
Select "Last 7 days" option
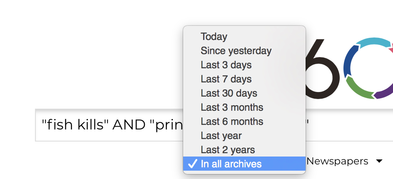(226, 79)
